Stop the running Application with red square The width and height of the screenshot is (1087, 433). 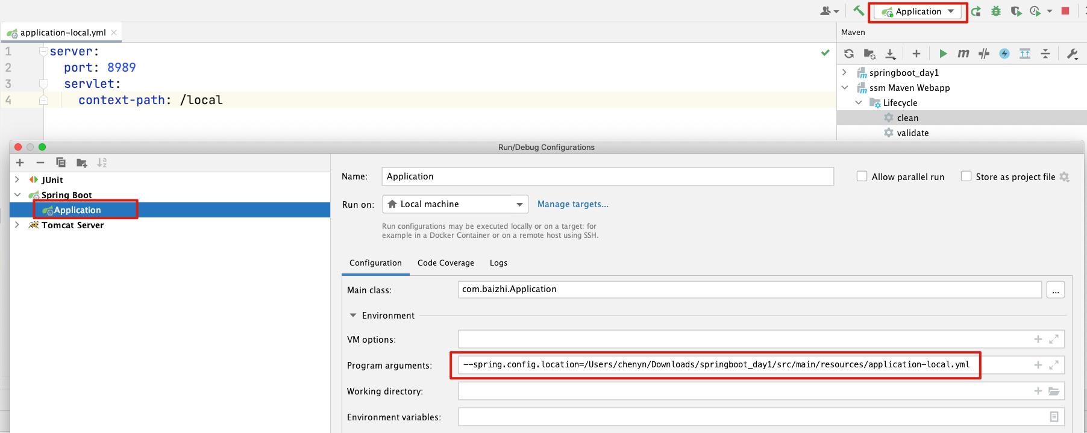[1065, 11]
